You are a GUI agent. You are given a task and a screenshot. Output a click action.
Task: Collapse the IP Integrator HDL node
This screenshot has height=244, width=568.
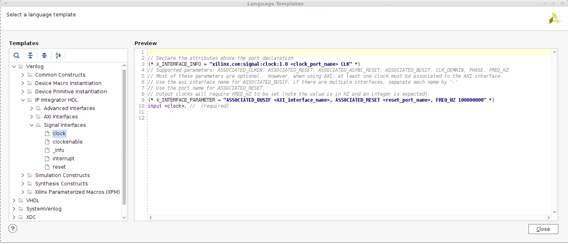[23, 100]
